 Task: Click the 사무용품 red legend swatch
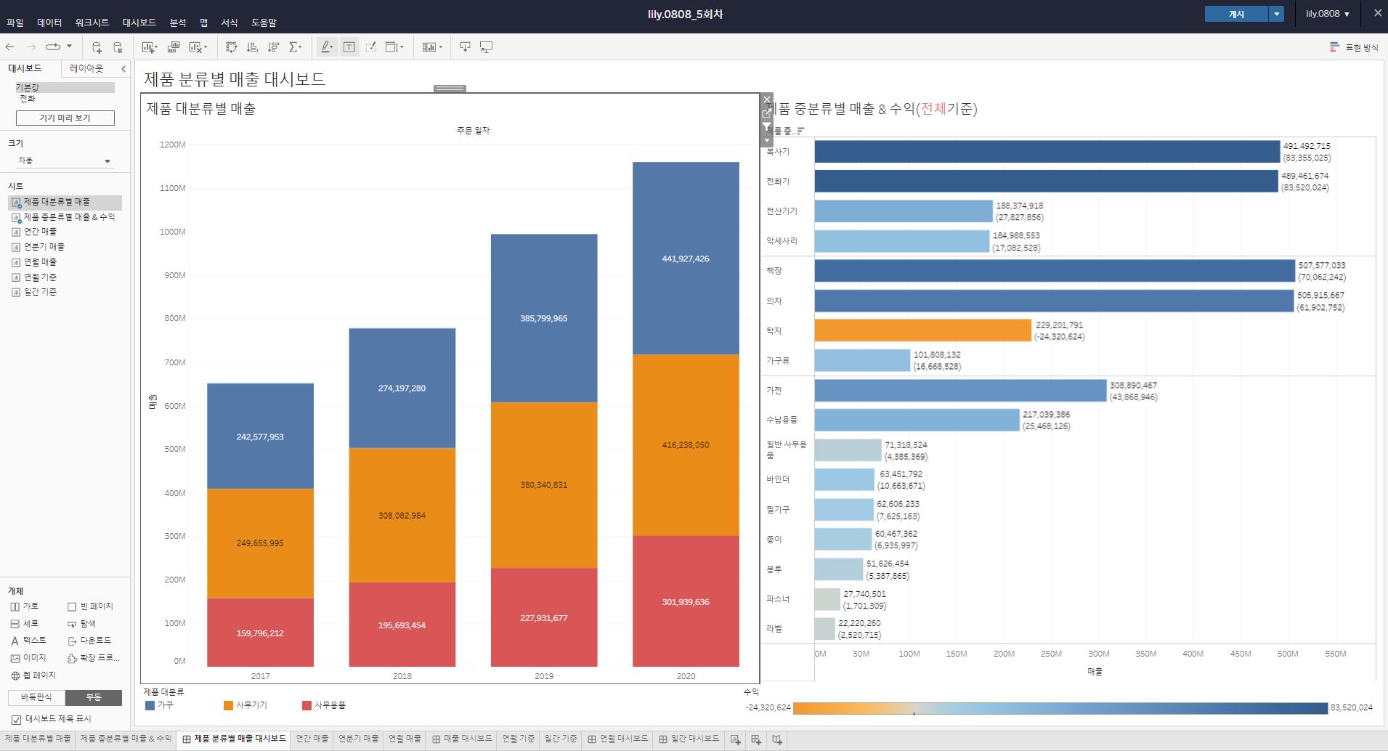click(x=307, y=705)
